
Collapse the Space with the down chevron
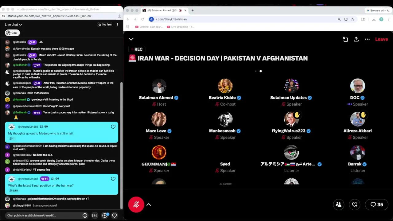[x=131, y=39]
